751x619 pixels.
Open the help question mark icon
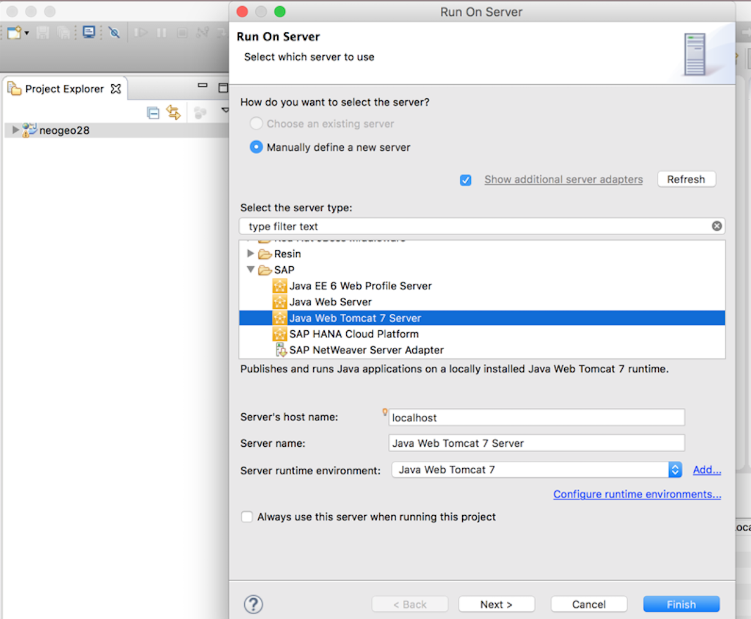pos(253,604)
